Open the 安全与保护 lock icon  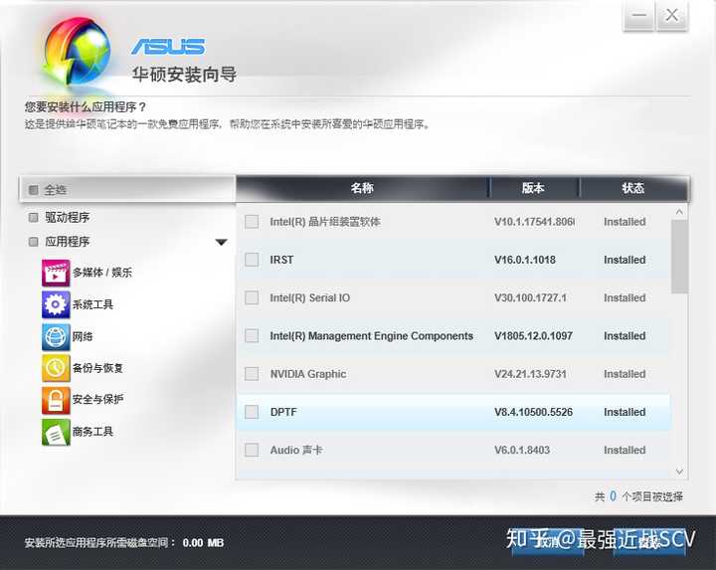(x=56, y=400)
